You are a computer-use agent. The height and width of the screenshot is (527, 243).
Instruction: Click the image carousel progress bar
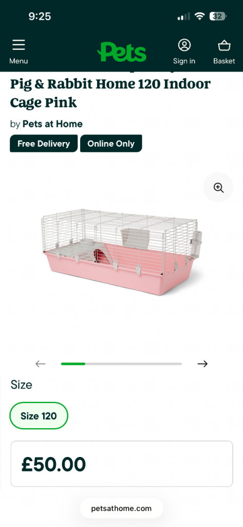click(121, 364)
